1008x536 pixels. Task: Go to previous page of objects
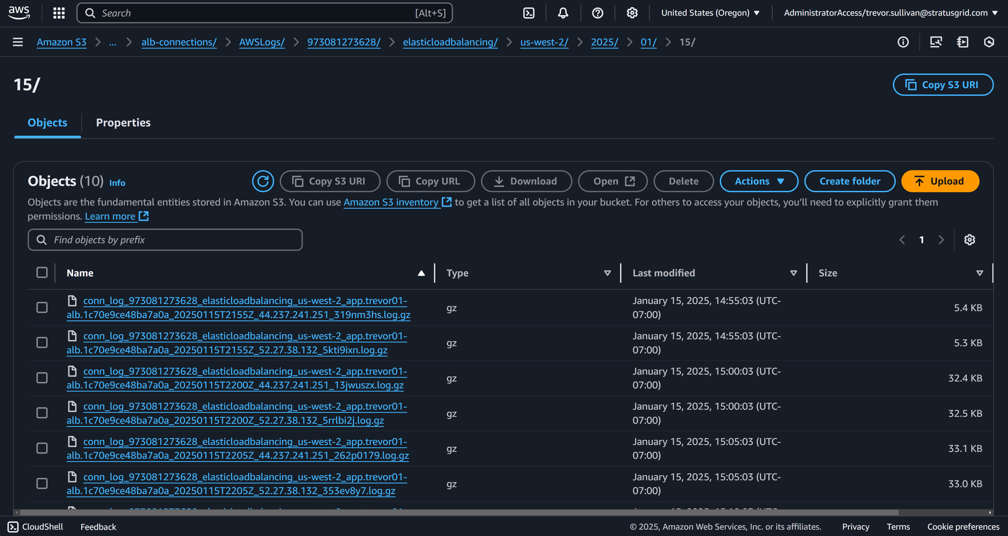click(x=902, y=240)
